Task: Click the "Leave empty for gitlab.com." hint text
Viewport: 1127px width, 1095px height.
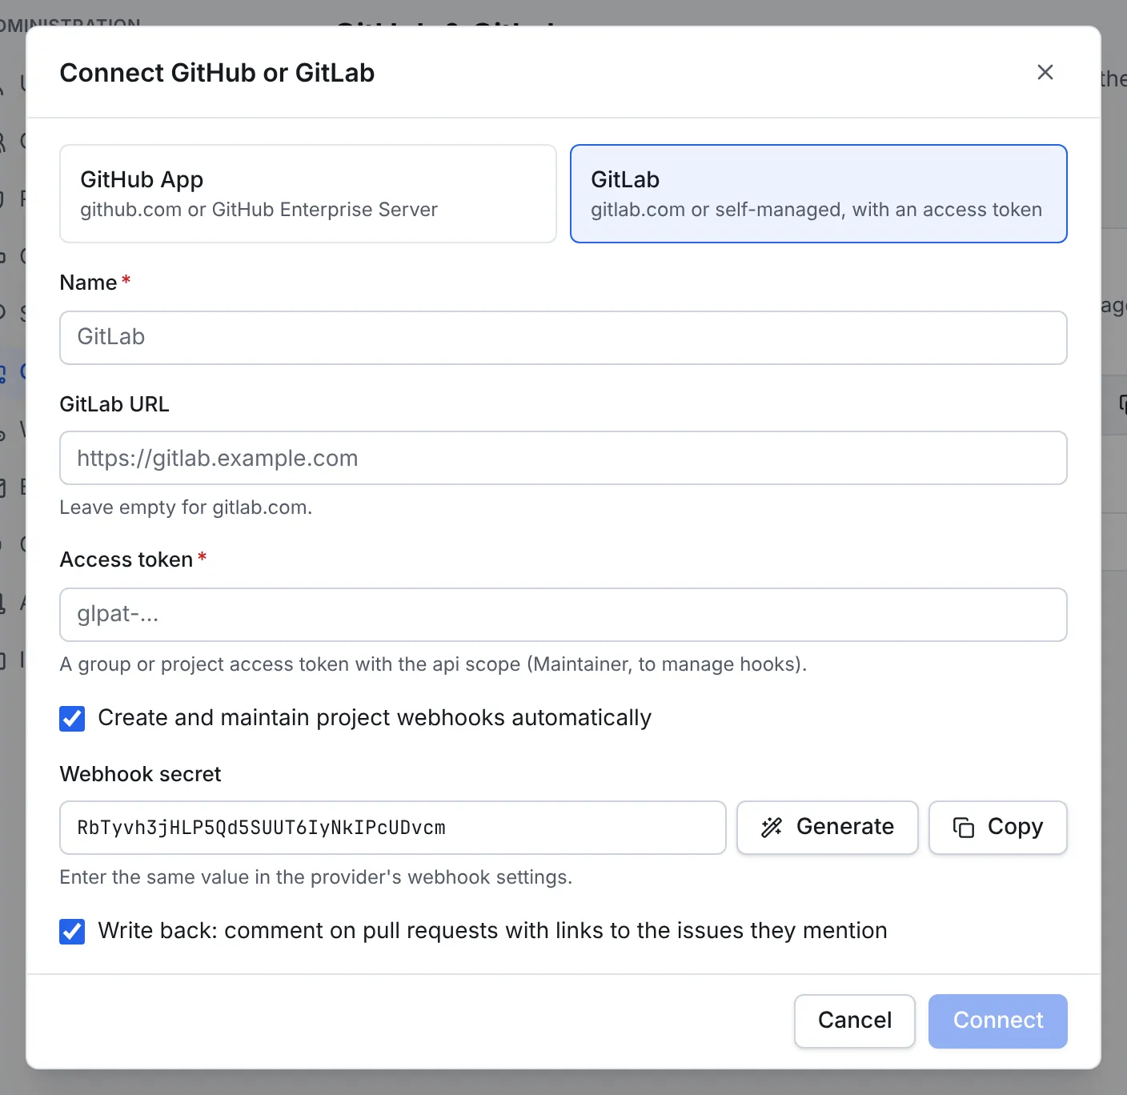Action: [186, 507]
